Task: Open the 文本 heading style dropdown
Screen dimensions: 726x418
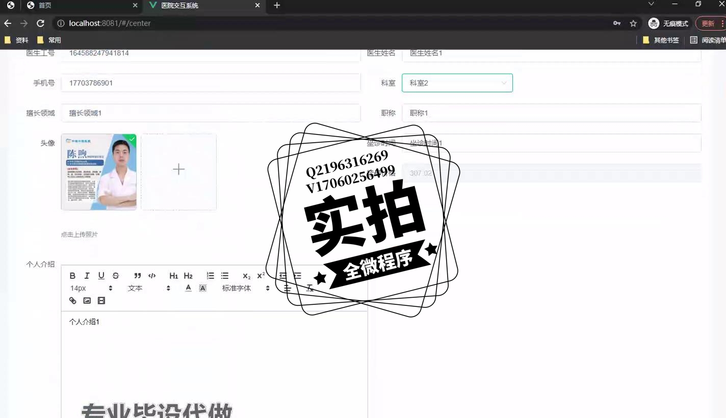Action: point(149,288)
